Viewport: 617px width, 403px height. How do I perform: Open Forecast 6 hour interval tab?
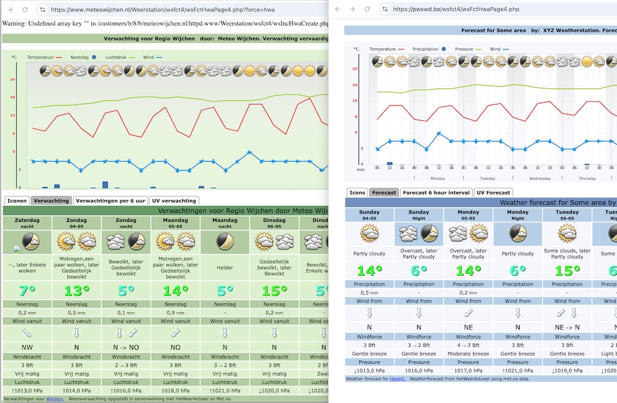437,192
